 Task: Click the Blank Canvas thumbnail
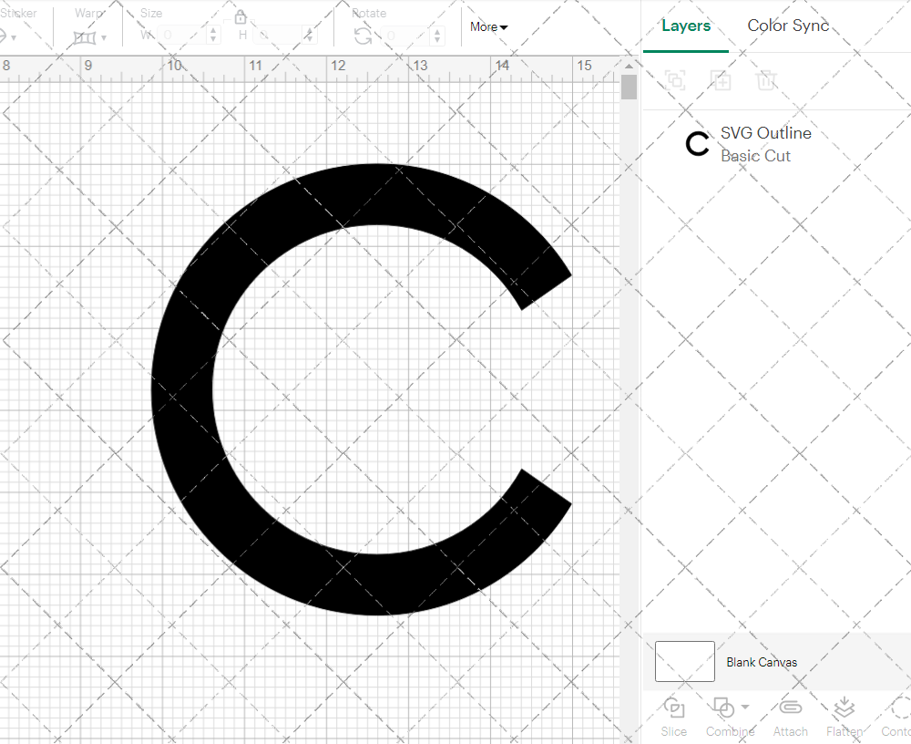coord(684,661)
